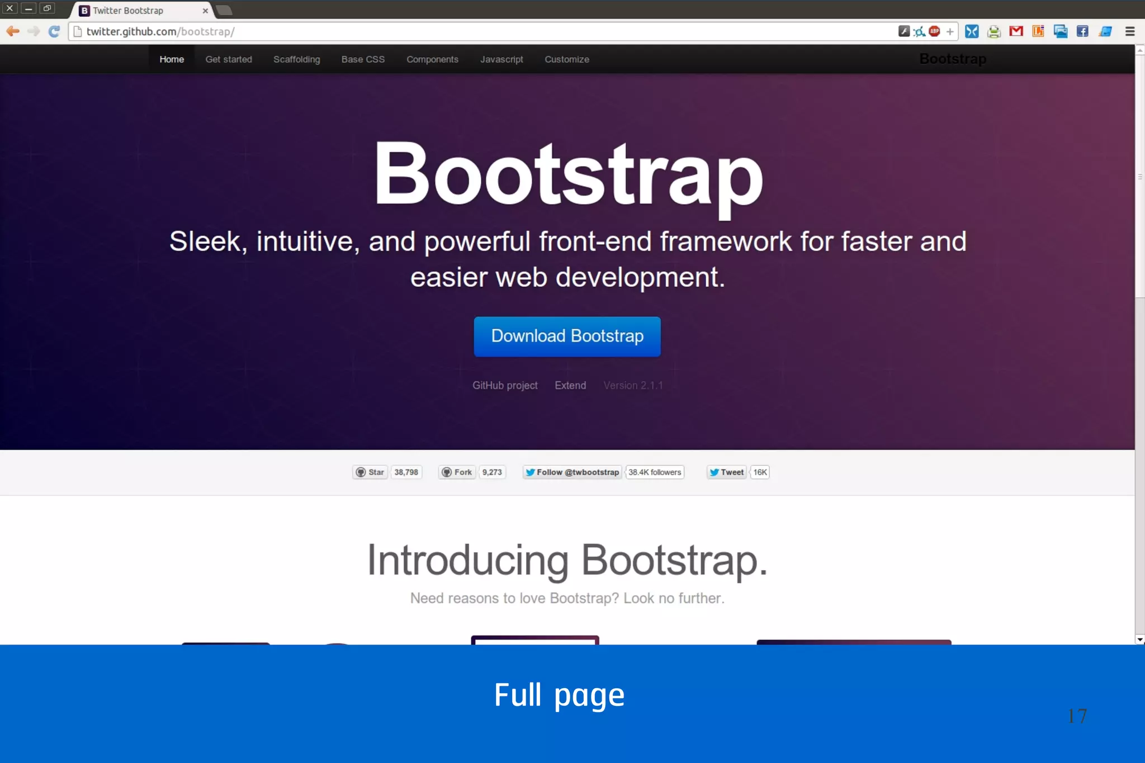The height and width of the screenshot is (763, 1145).
Task: Star the repo with the Star button
Action: 370,472
